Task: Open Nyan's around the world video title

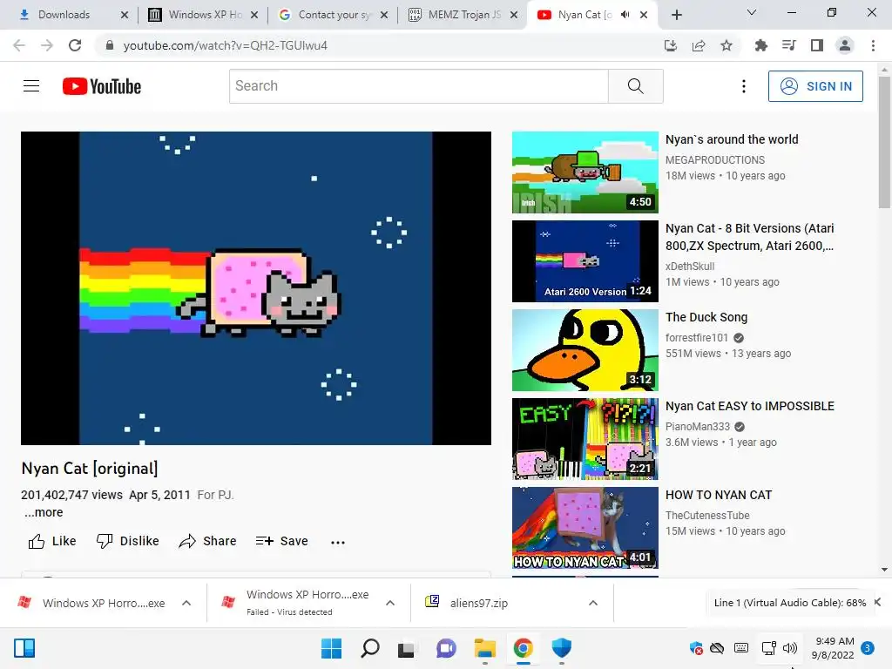Action: click(x=732, y=139)
